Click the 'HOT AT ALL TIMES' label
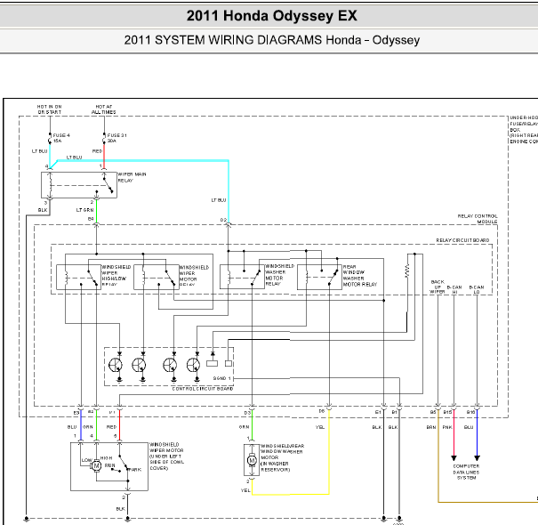This screenshot has width=538, height=525. point(104,109)
